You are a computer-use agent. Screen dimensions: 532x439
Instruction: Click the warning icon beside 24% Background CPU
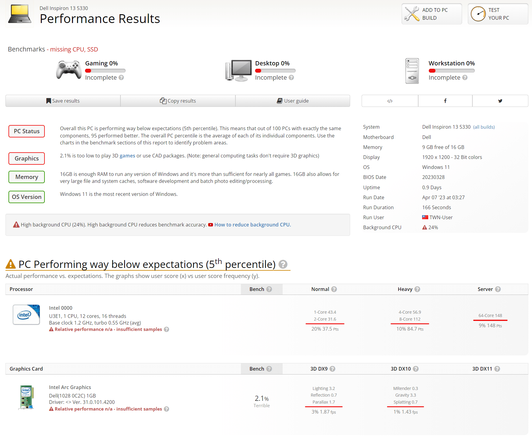pos(425,227)
